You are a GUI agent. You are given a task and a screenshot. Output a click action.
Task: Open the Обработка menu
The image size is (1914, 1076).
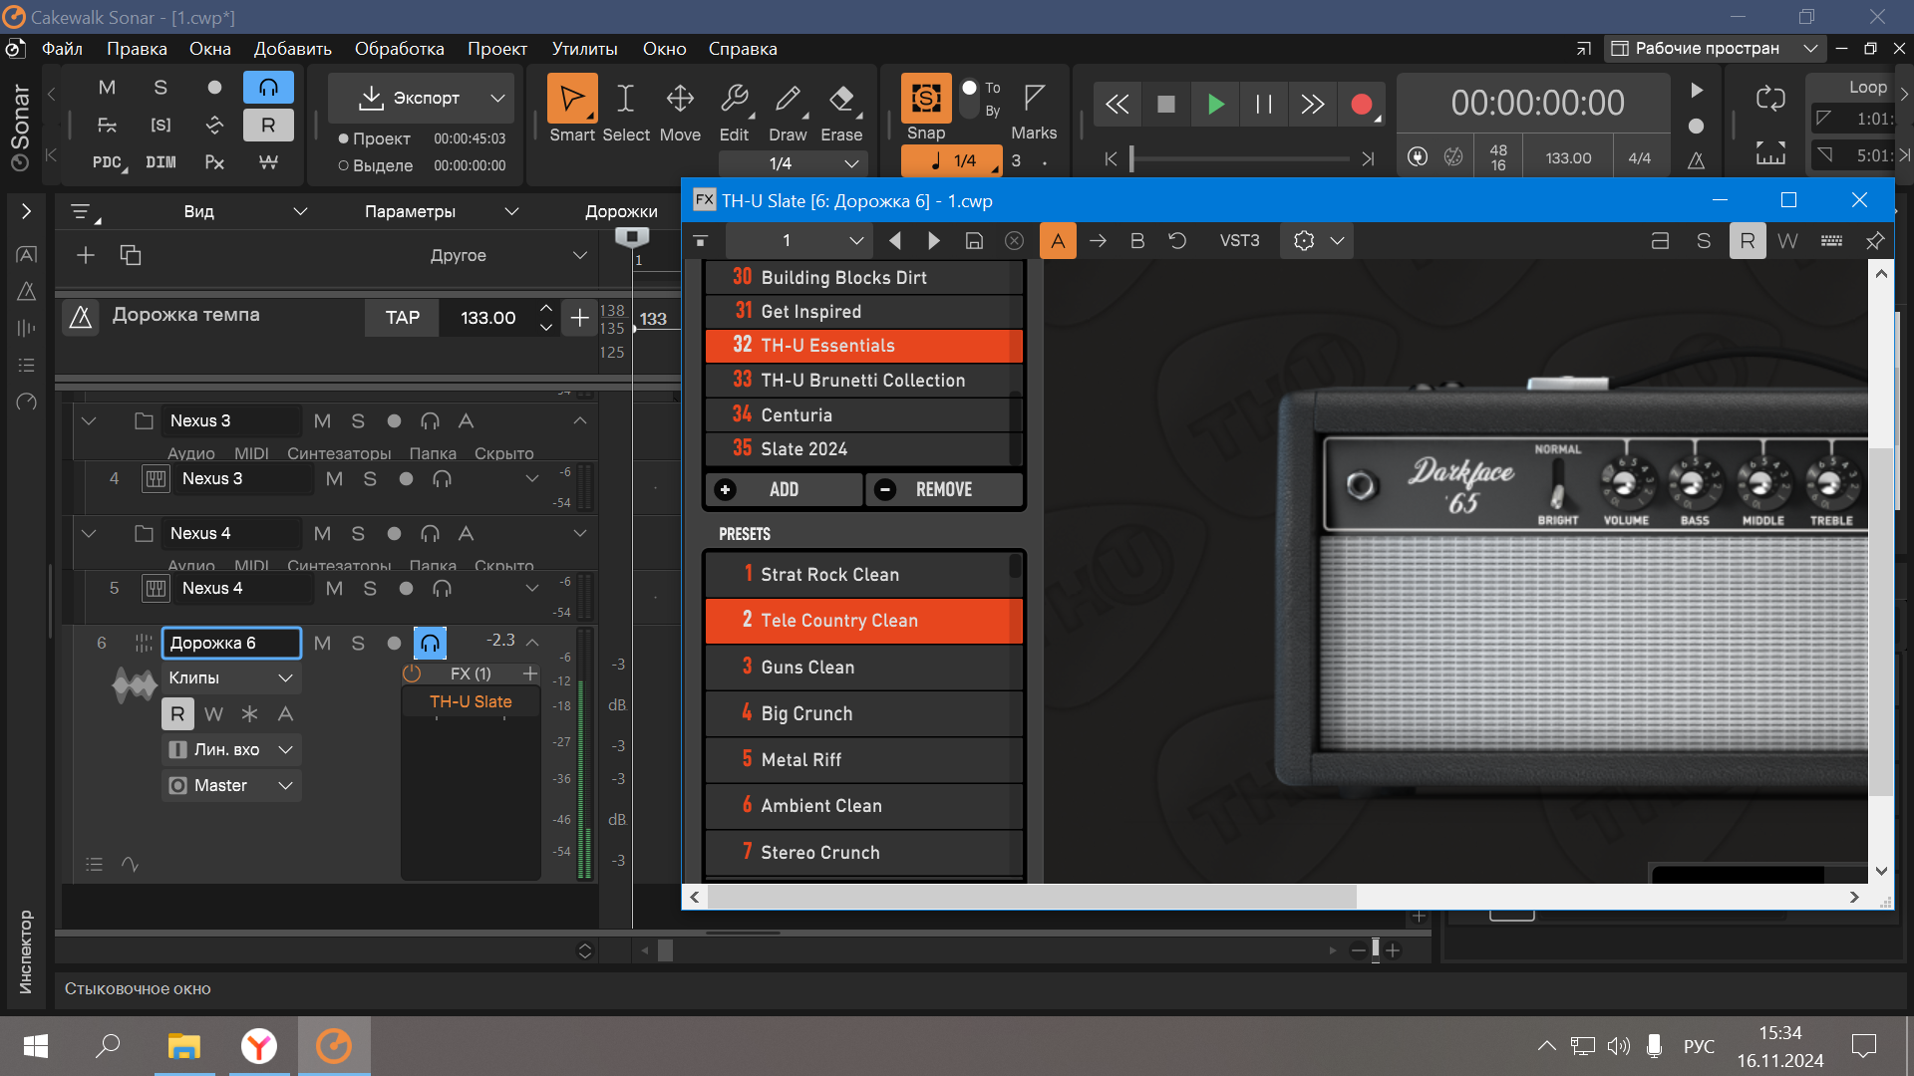click(x=399, y=49)
